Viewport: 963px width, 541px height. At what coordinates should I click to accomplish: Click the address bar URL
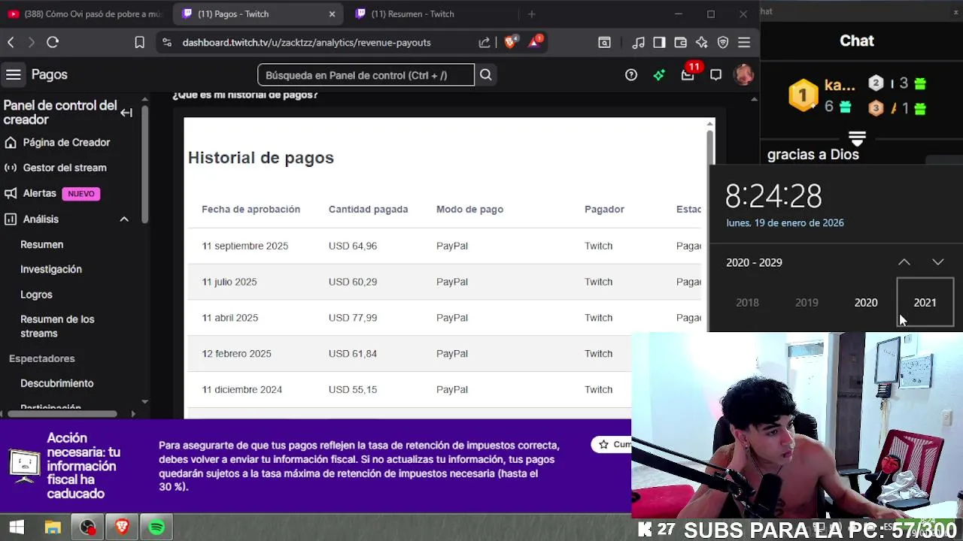pos(307,43)
